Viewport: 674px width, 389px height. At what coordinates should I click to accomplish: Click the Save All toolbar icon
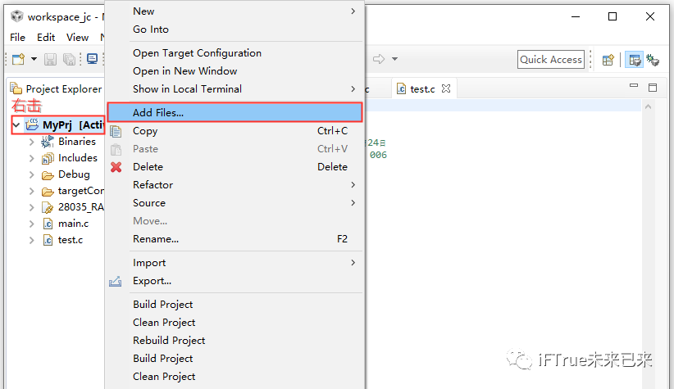click(70, 59)
